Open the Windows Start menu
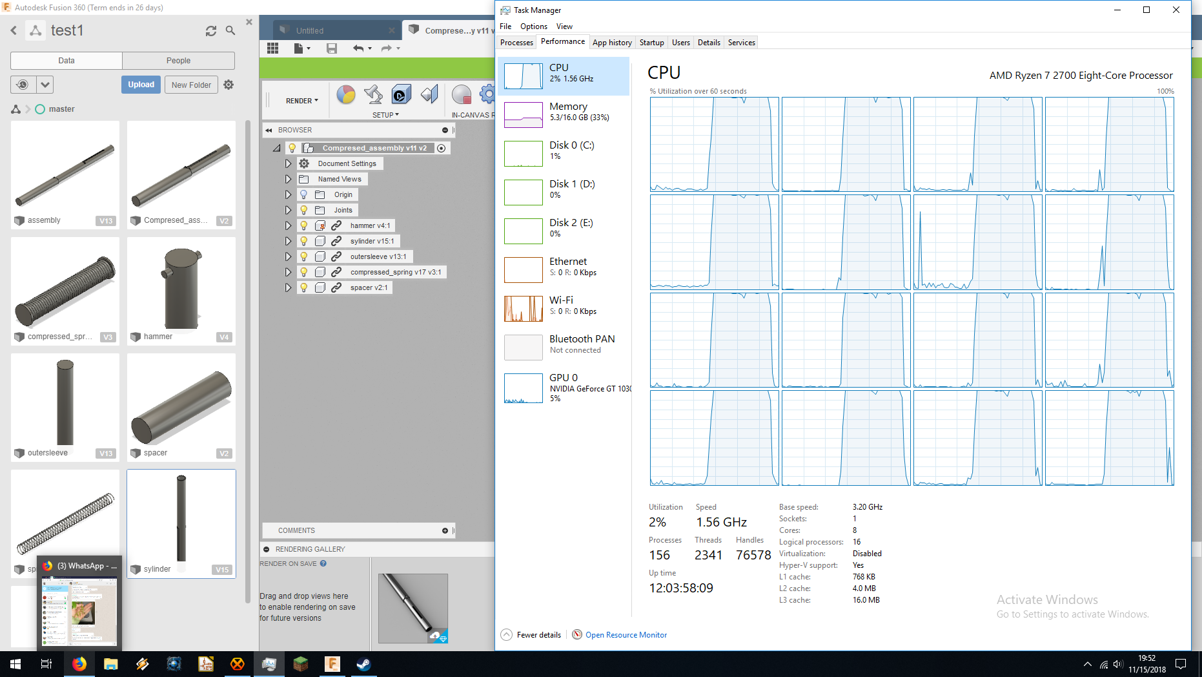This screenshot has width=1202, height=677. [15, 664]
